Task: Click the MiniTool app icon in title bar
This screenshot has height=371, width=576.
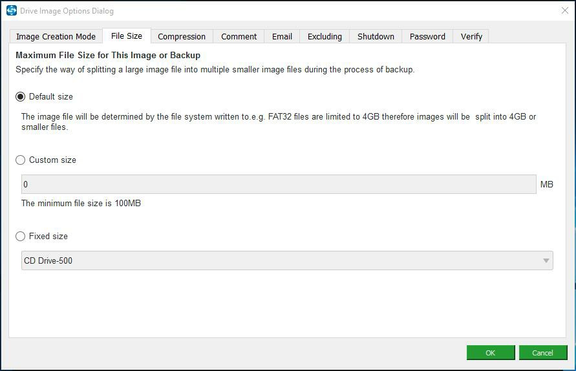Action: [x=12, y=10]
